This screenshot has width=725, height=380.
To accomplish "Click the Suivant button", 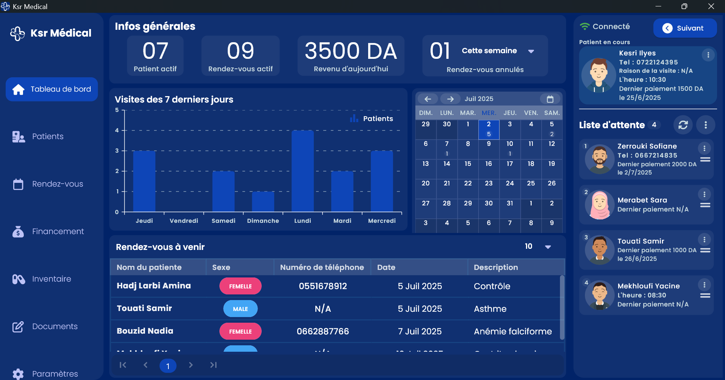I will point(685,28).
